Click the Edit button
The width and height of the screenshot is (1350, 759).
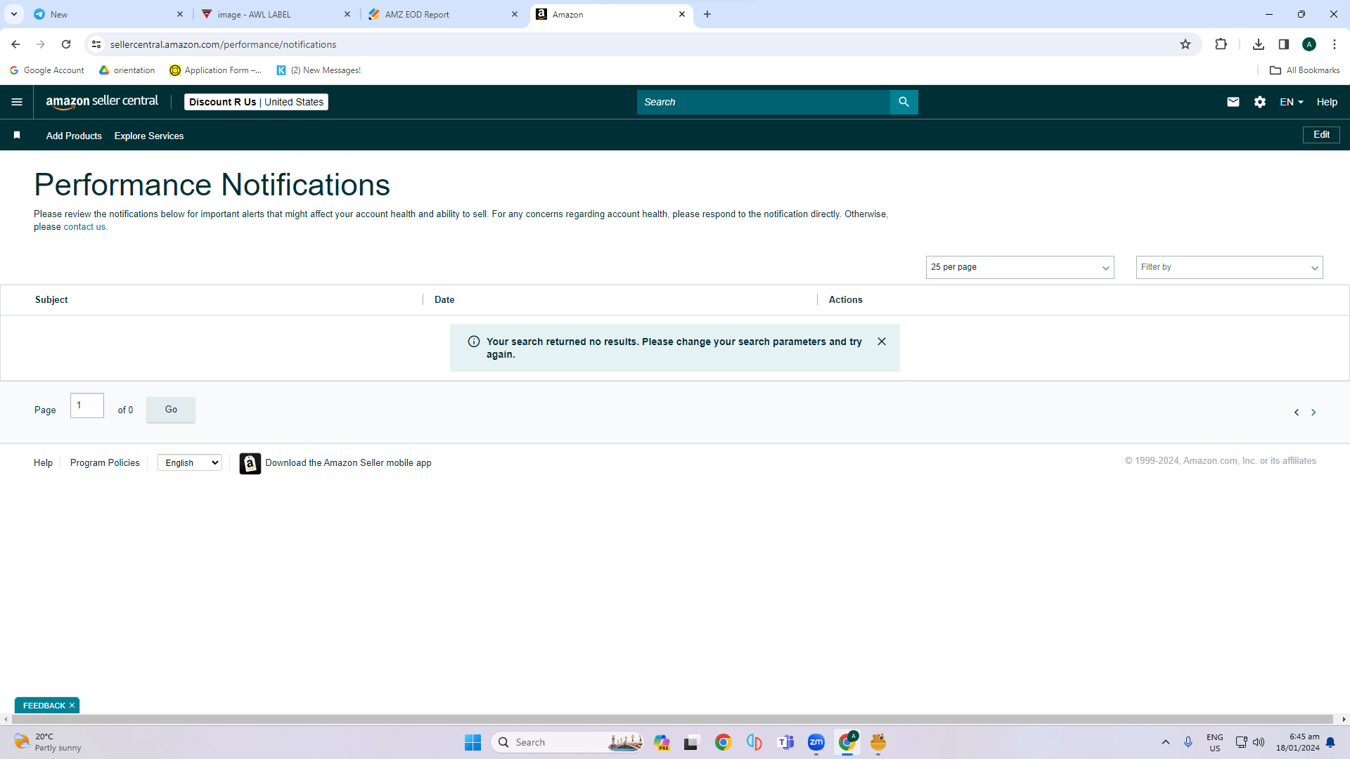(x=1321, y=135)
